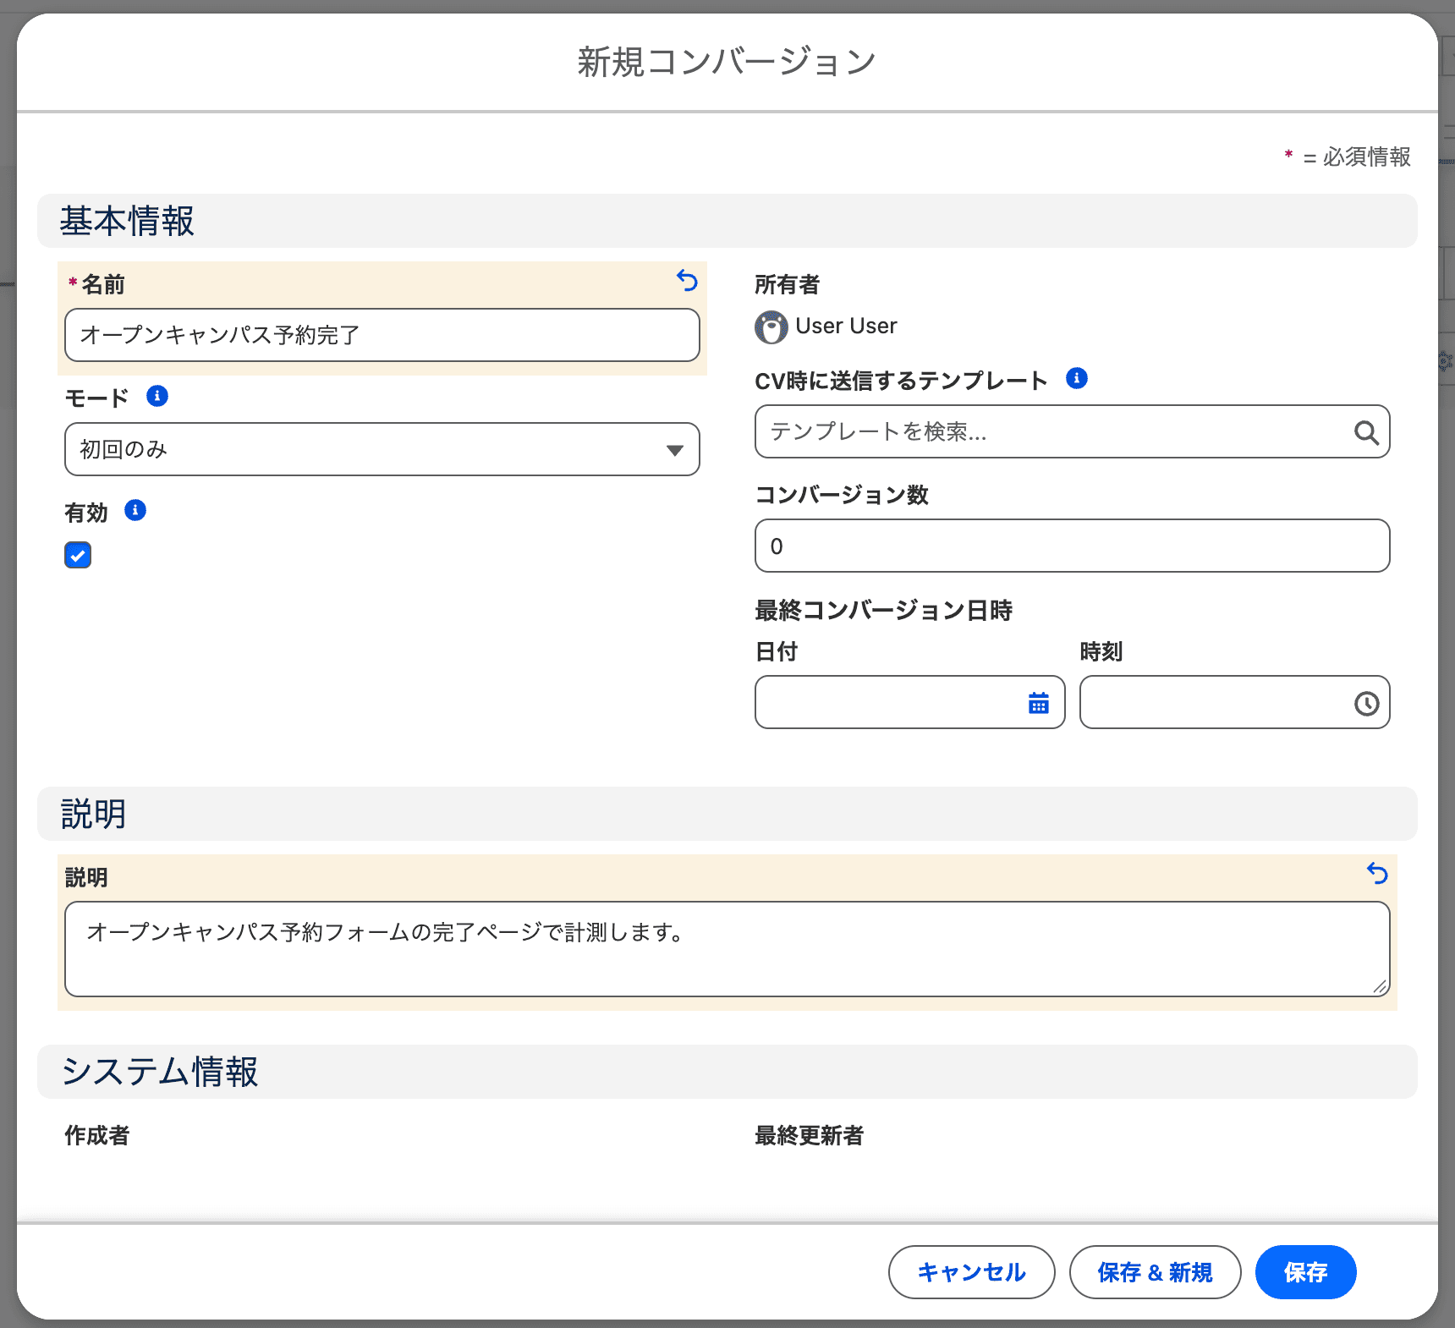Undo changes to the 説明 field
Screen dimensions: 1455x1328
tap(1377, 874)
